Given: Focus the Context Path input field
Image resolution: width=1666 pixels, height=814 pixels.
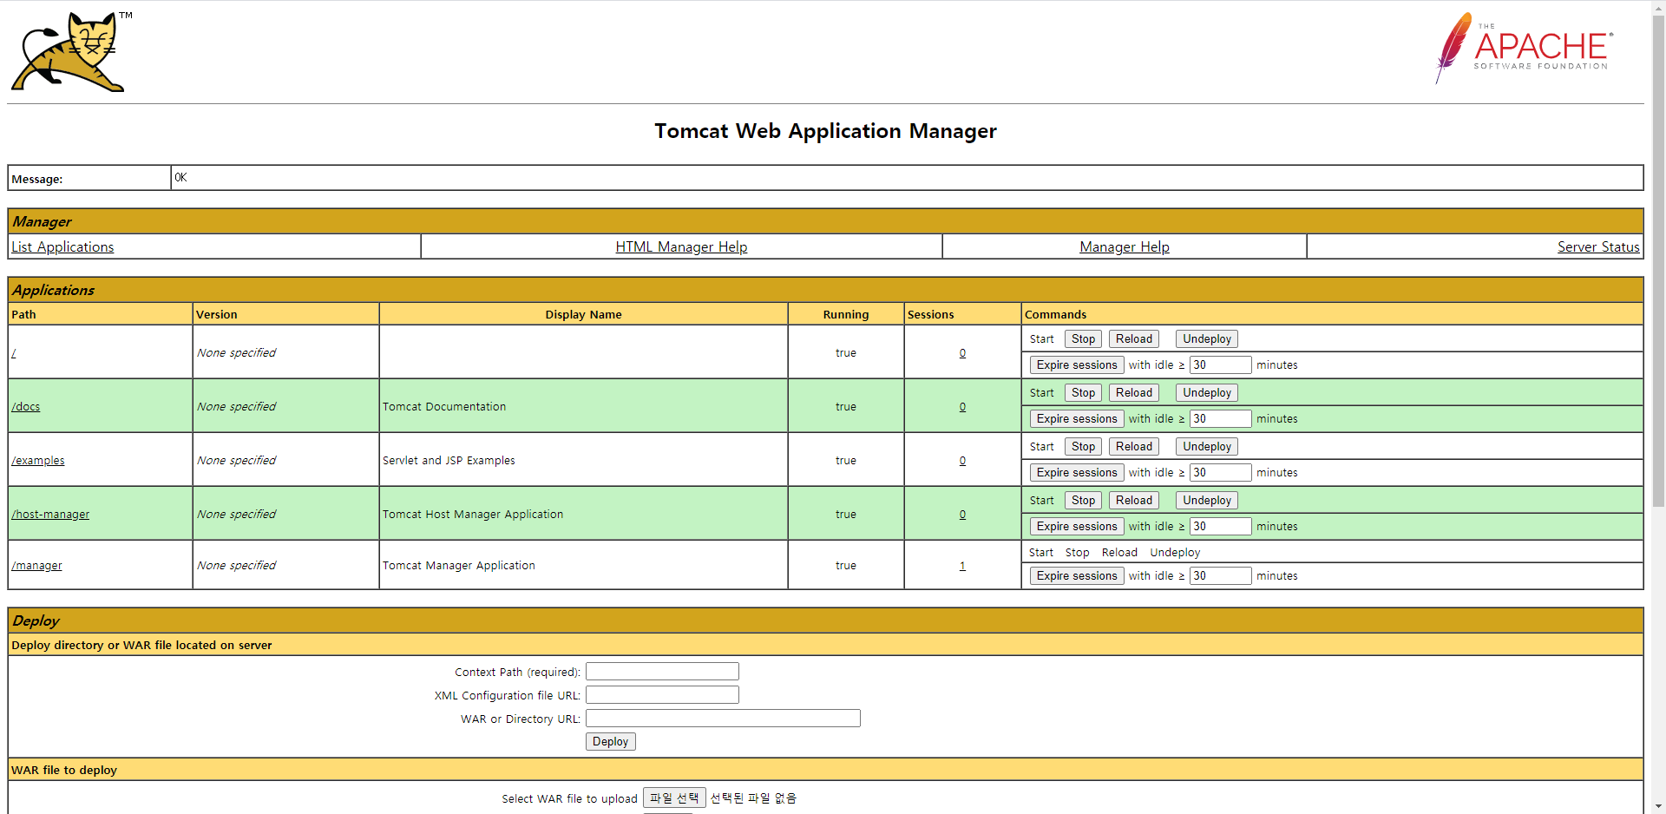Looking at the screenshot, I should (x=662, y=672).
